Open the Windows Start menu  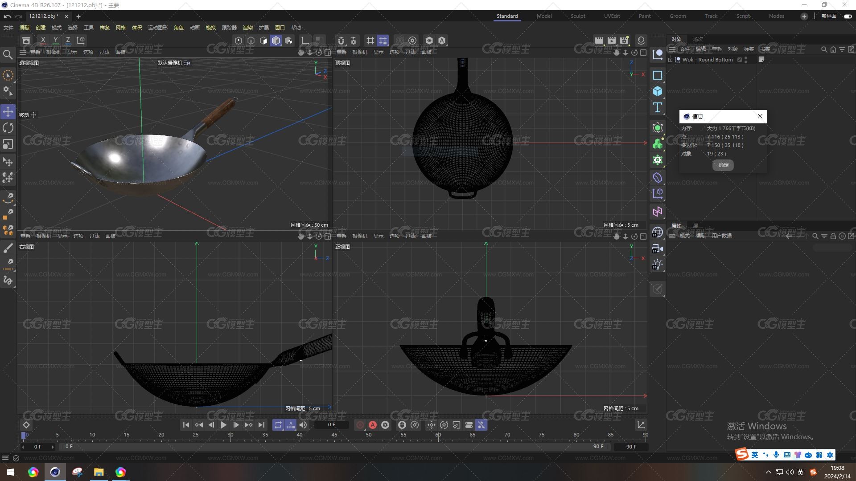coord(11,472)
